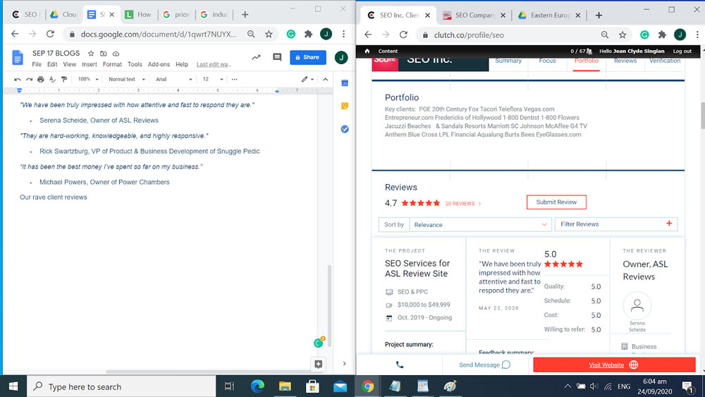Image resolution: width=705 pixels, height=397 pixels.
Task: Click the SEP 17 BLOGS title field
Action: click(x=56, y=53)
